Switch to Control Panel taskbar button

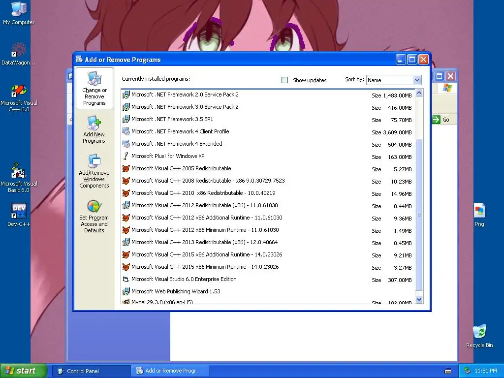point(91,371)
